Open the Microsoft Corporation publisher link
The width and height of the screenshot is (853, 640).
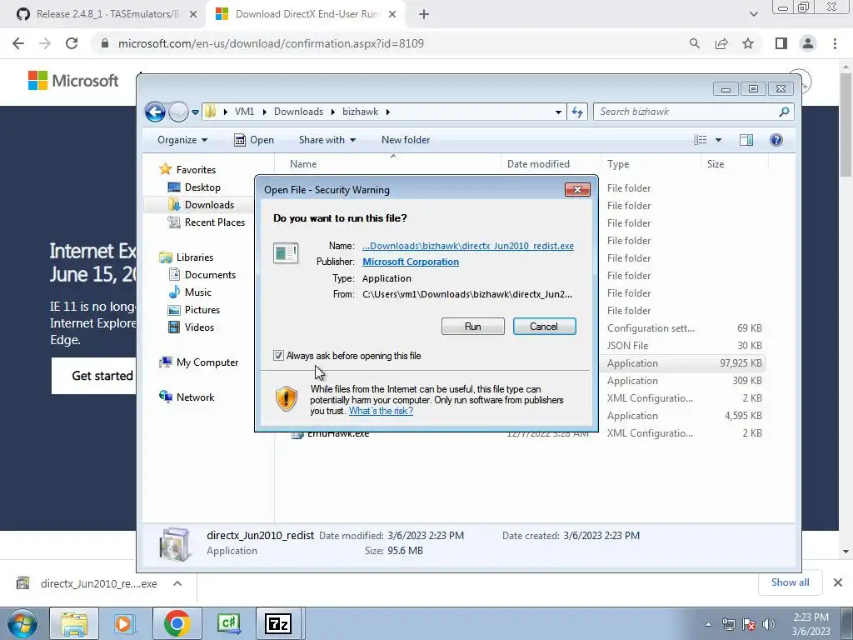410,262
